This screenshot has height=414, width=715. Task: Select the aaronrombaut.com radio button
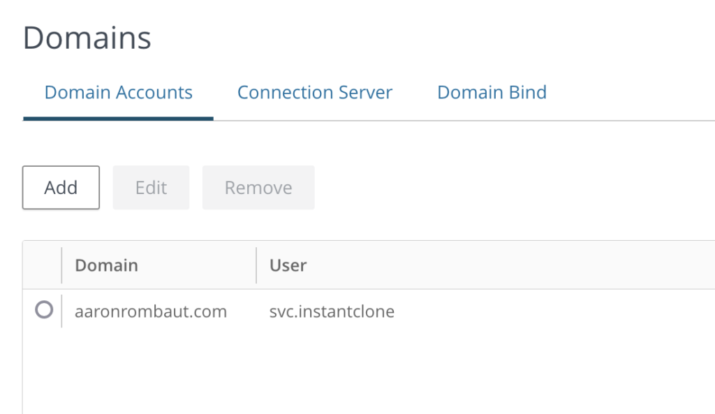pos(44,310)
